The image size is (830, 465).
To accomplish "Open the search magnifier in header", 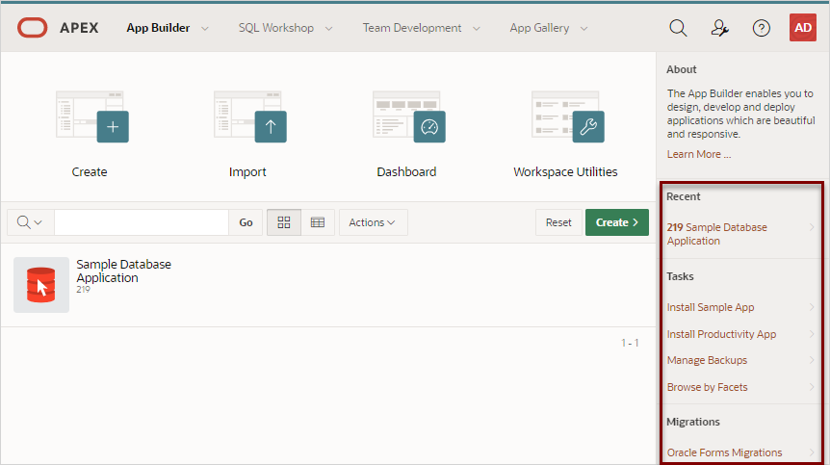I will click(x=678, y=28).
